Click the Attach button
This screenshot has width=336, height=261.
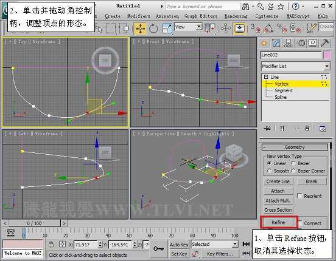278,191
